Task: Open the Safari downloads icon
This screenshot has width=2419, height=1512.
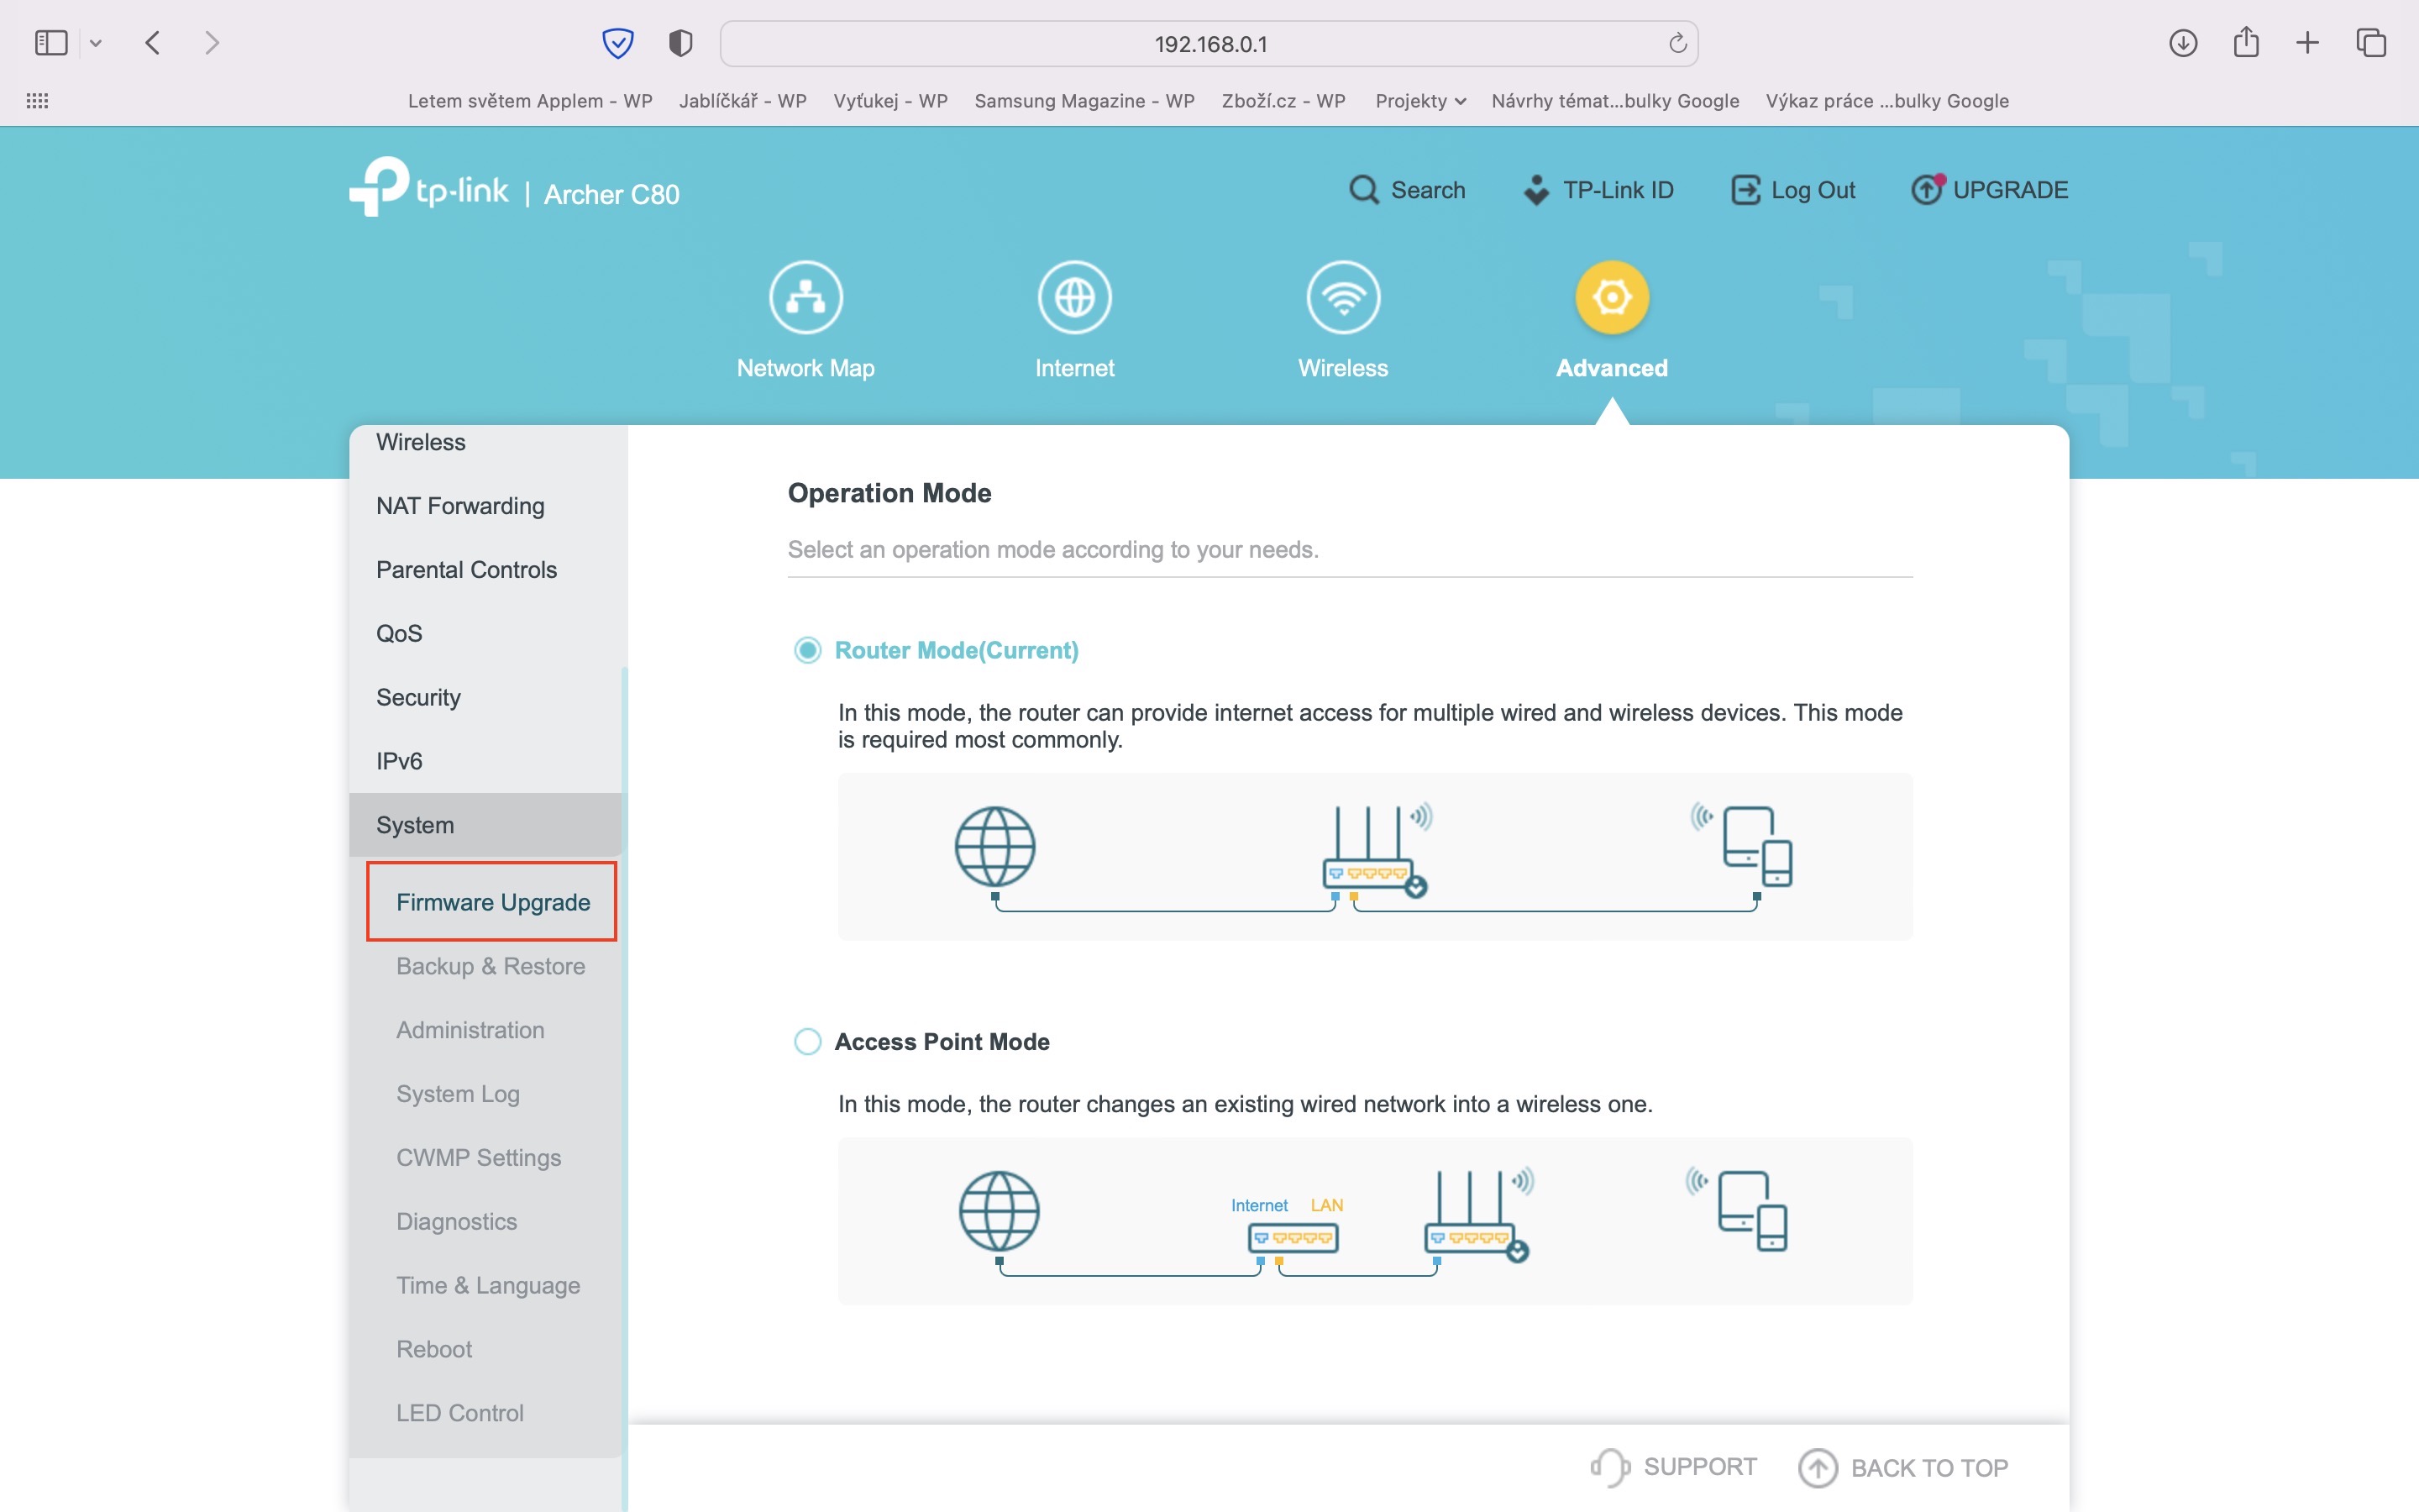Action: (x=2183, y=43)
